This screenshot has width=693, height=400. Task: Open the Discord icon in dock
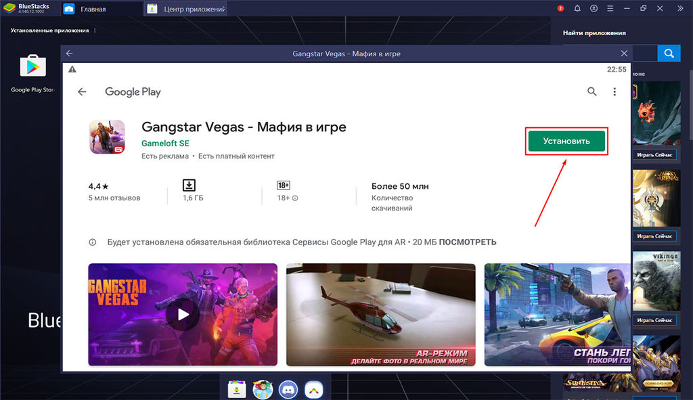[x=288, y=390]
